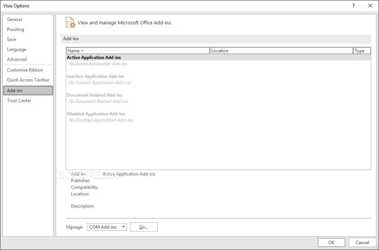This screenshot has width=379, height=250.
Task: Confirm with the OK button
Action: [x=331, y=243]
